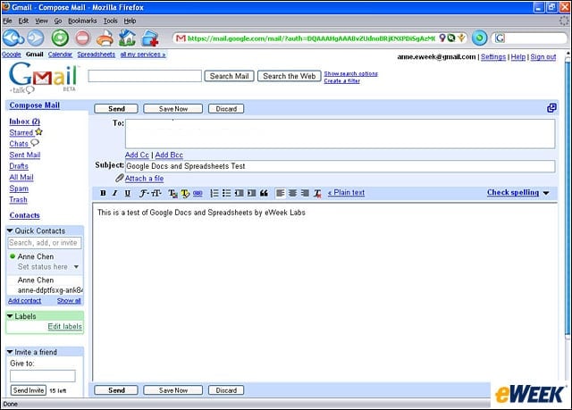The height and width of the screenshot is (410, 572).
Task: Open the Check spelling dropdown arrow
Action: pos(546,193)
